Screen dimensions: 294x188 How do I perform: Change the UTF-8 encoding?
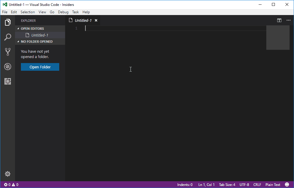tap(244, 185)
